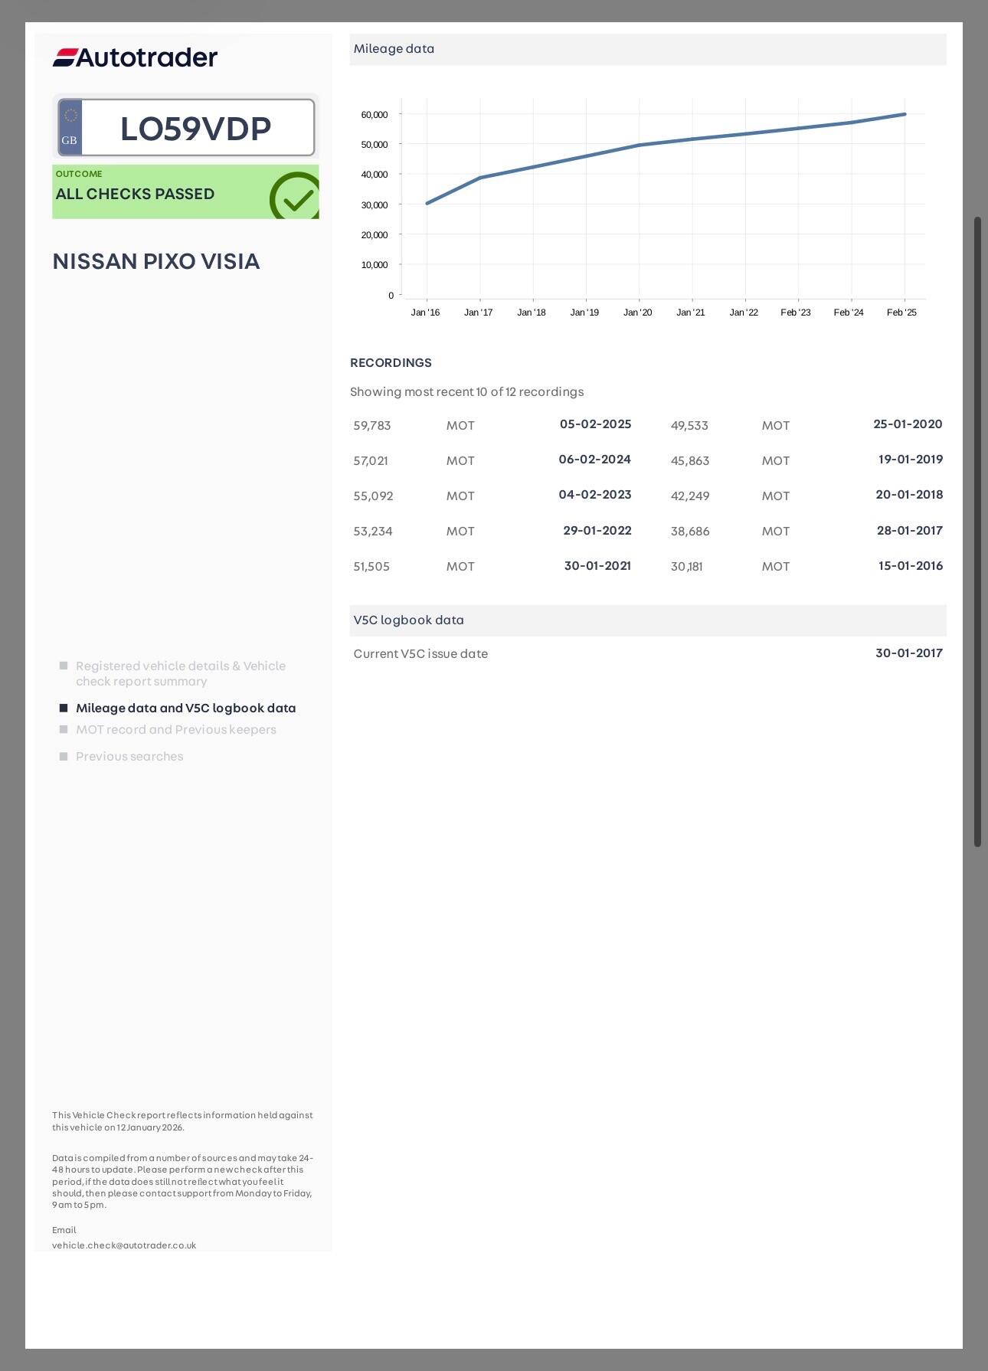The image size is (988, 1371).
Task: Click the Feb '25 data point on mileage chart
Action: click(905, 115)
